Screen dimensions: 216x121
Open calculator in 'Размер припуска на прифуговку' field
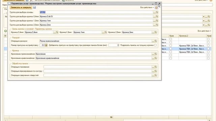click(46, 45)
